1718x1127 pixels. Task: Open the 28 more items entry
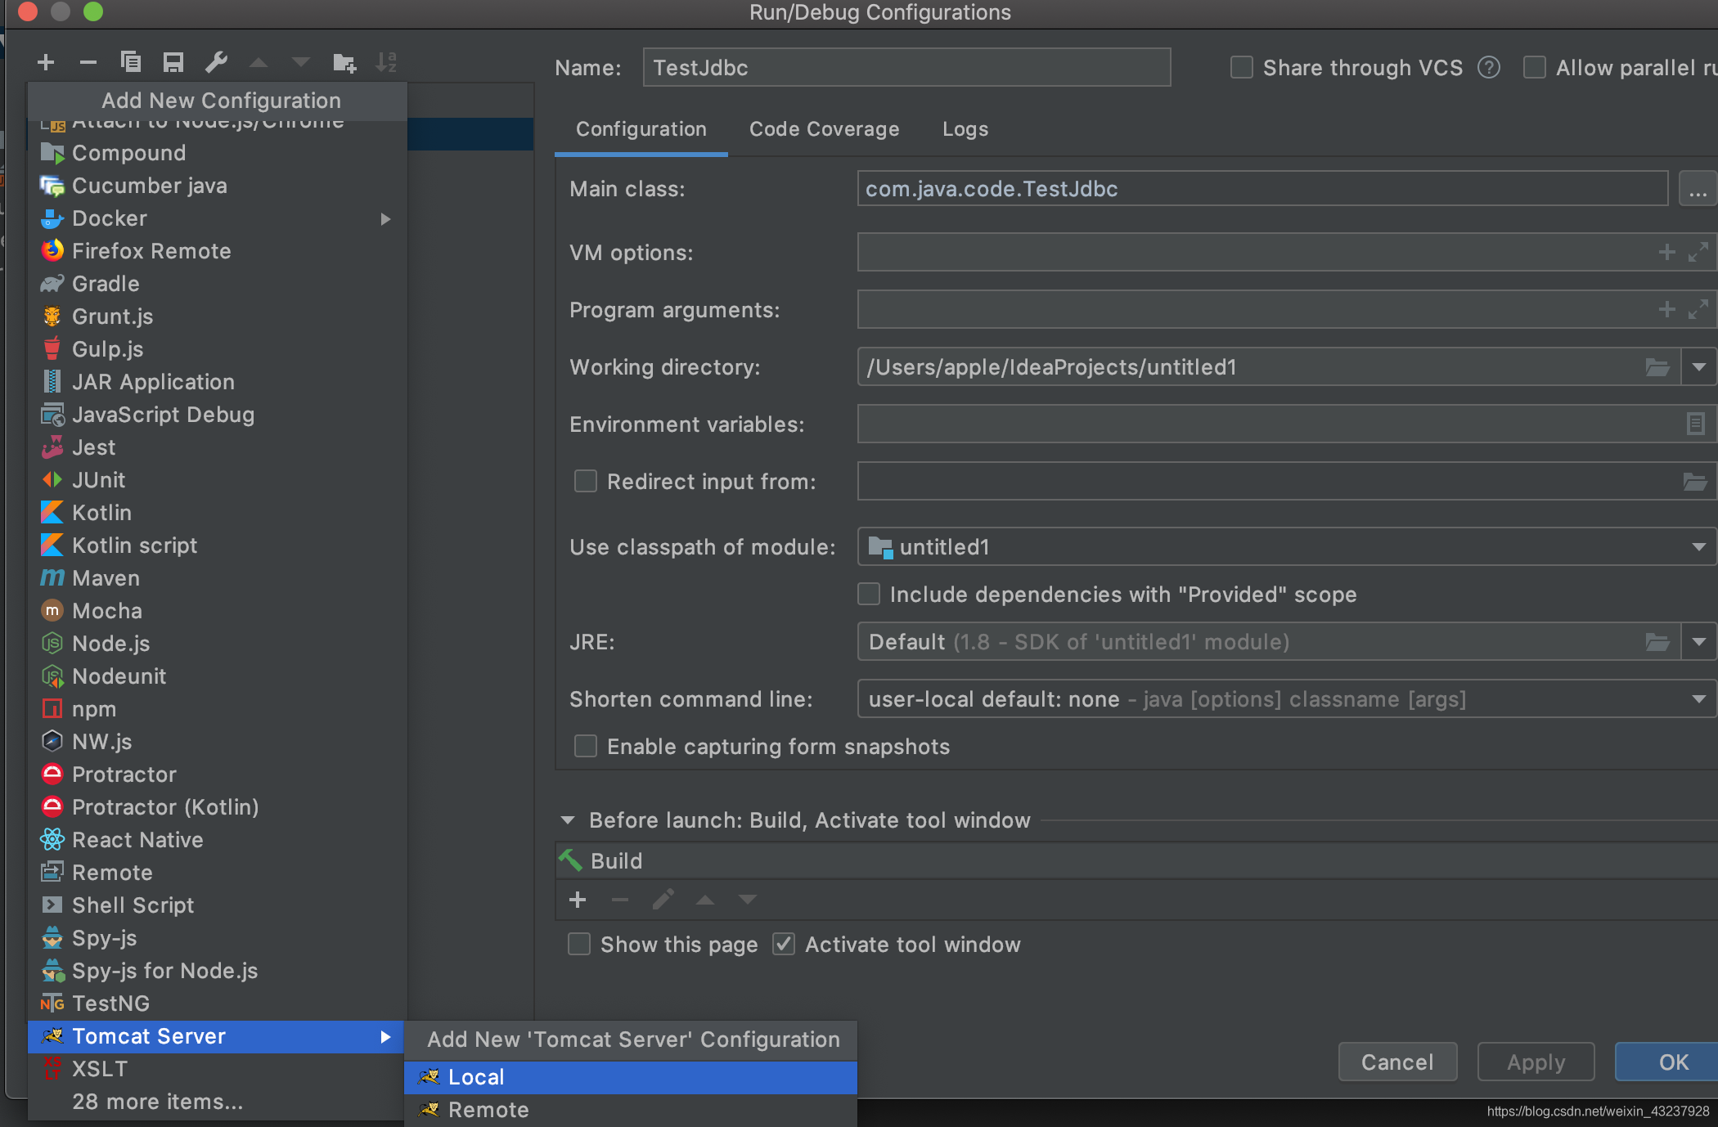click(217, 1102)
